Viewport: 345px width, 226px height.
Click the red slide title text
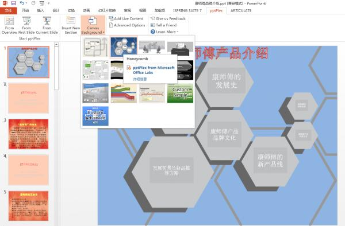pyautogui.click(x=231, y=53)
